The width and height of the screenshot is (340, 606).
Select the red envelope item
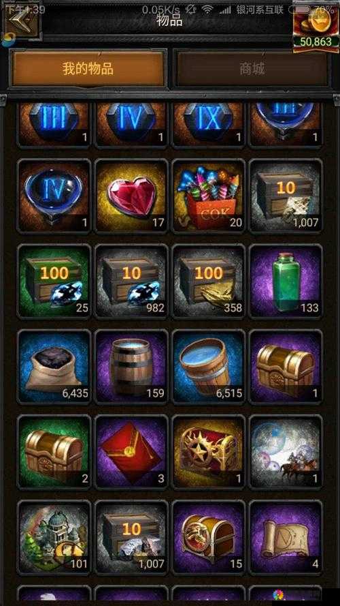coord(131,451)
